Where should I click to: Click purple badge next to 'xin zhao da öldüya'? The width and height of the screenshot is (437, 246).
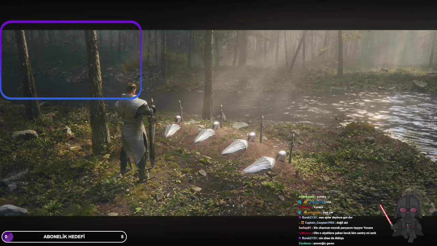(300, 238)
